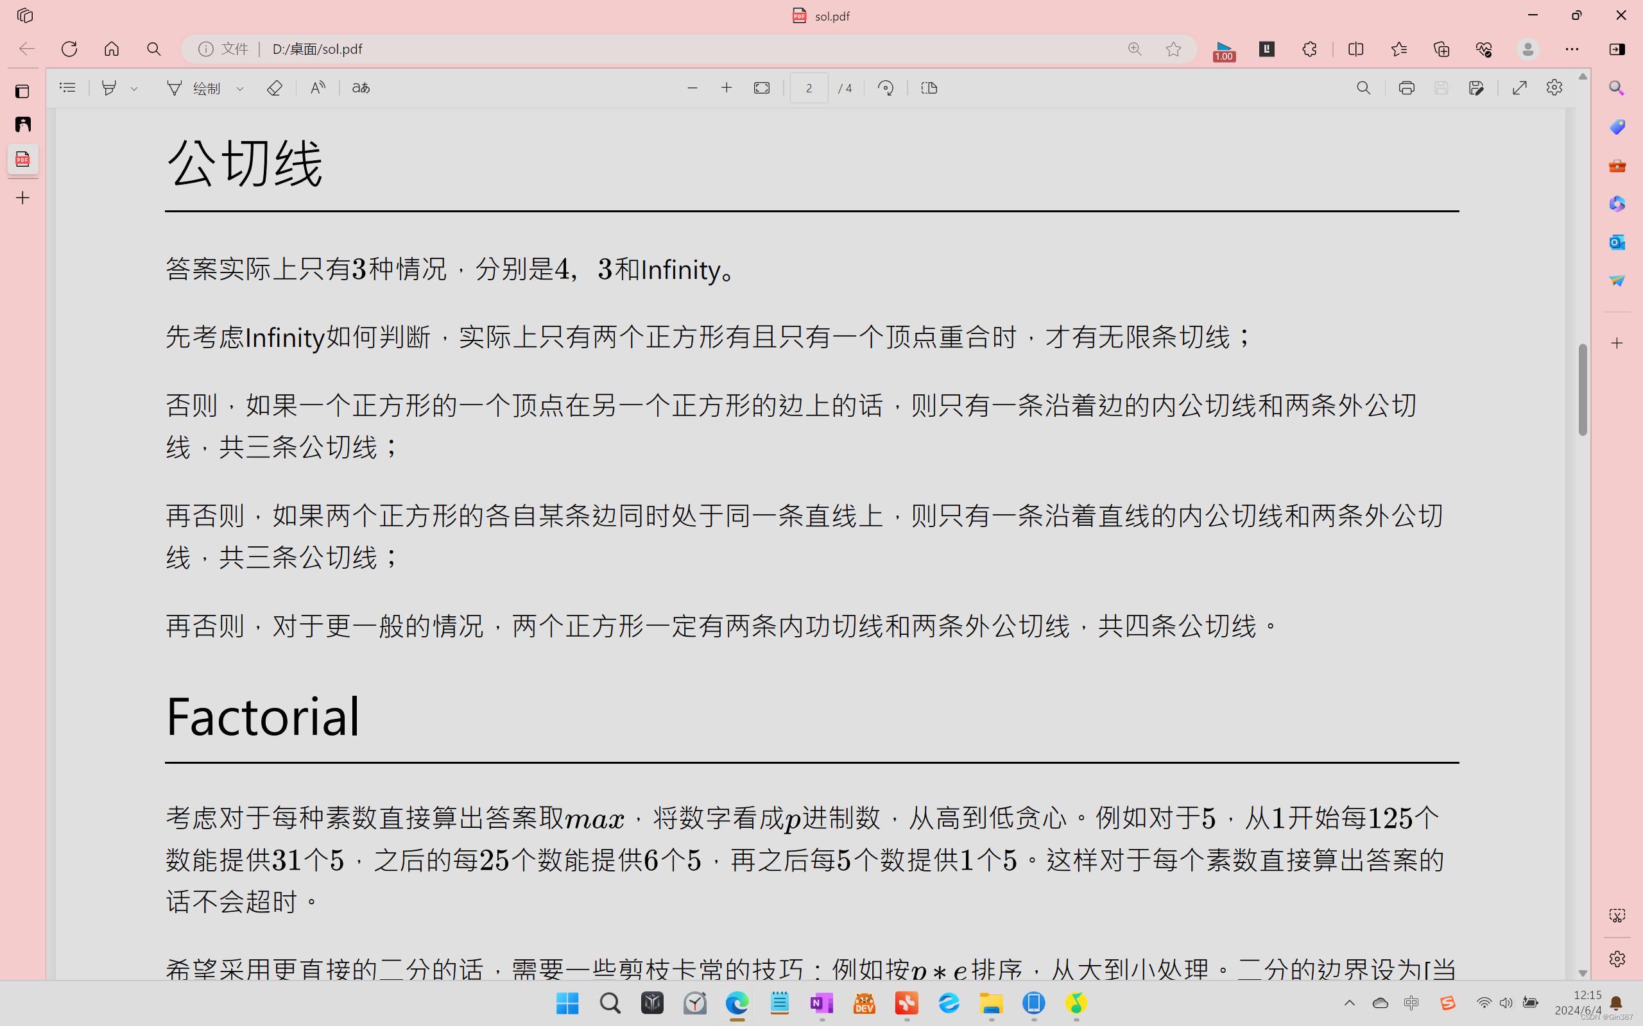Start Read Aloud for the PDF
Screen dimensions: 1643x1026
tap(317, 88)
